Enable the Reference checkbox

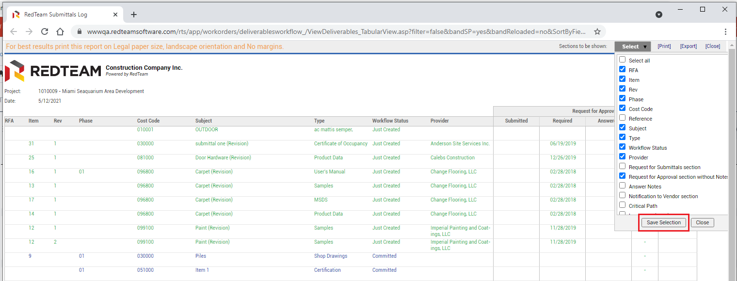point(623,118)
